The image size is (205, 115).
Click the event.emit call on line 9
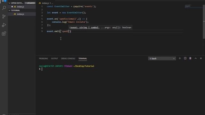[59, 31]
